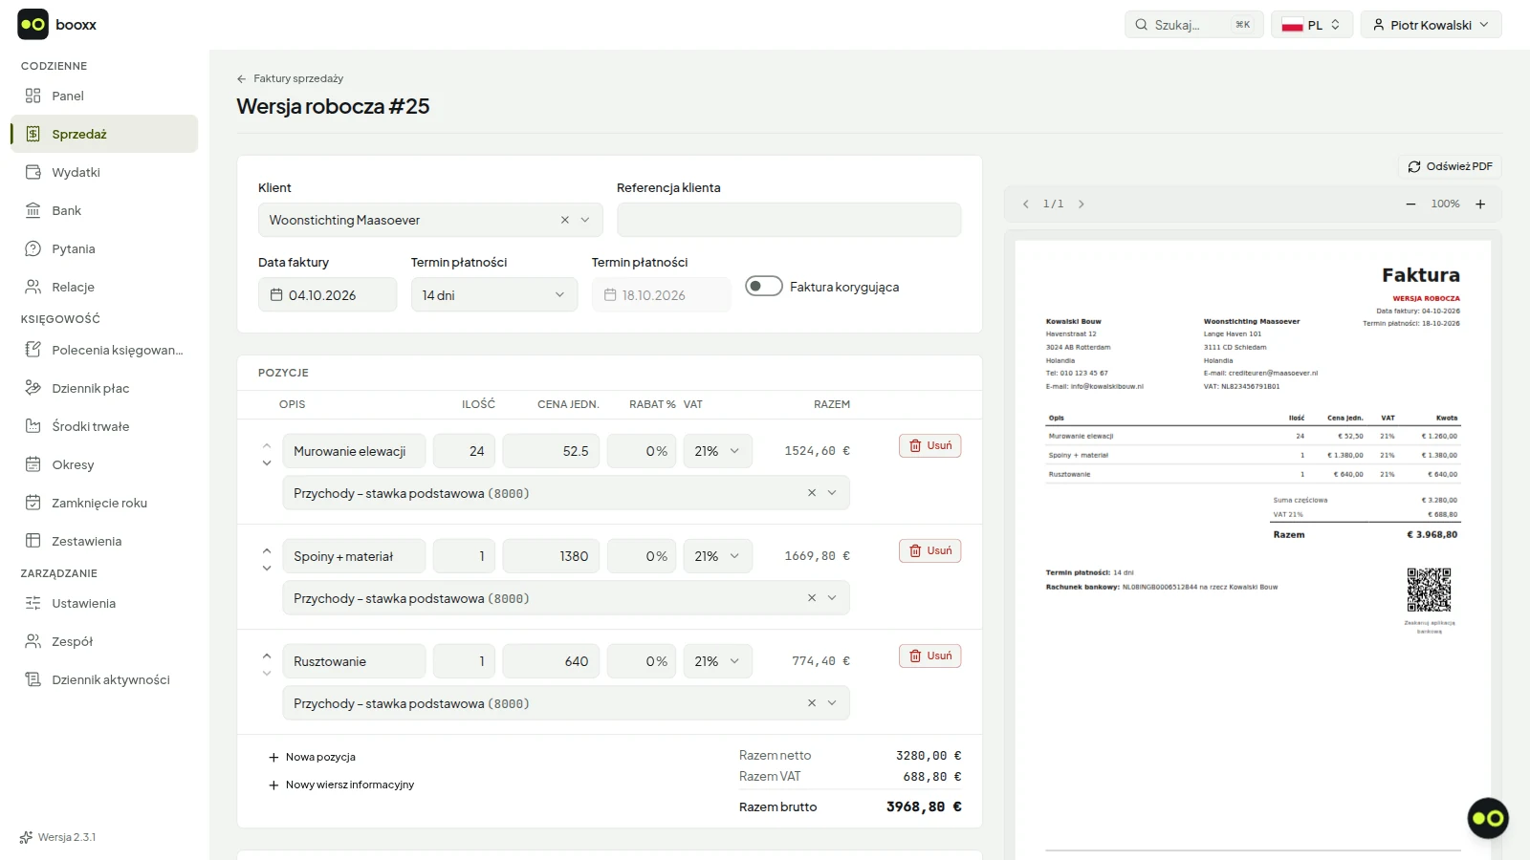Open Zamknięcie roku year closing
Viewport: 1530px width, 860px height.
point(103,503)
